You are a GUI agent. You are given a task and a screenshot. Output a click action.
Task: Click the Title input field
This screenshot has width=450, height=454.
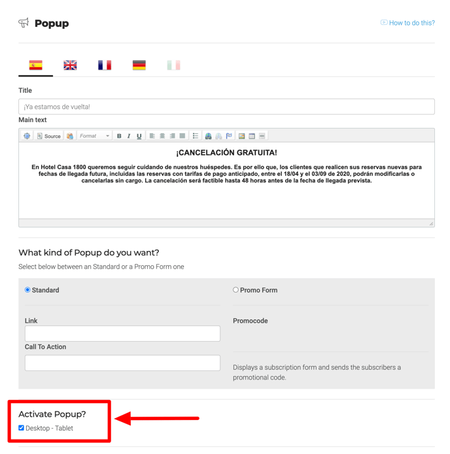pyautogui.click(x=226, y=106)
